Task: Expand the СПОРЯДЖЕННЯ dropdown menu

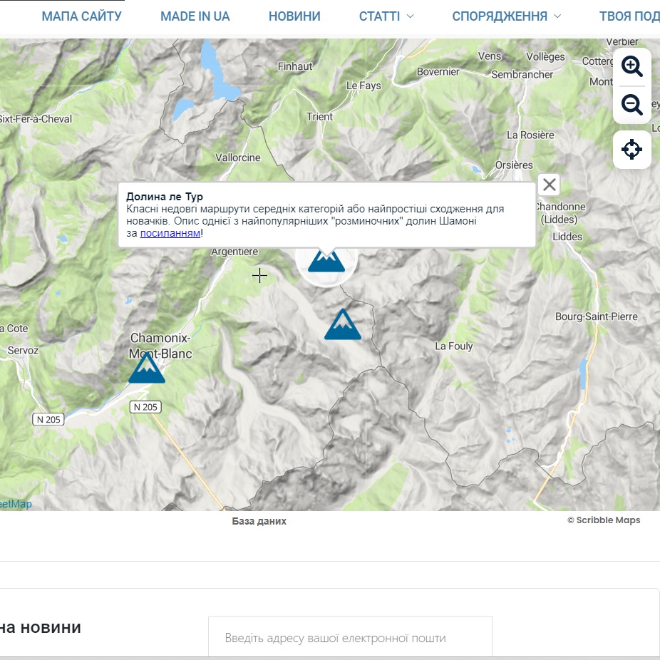Action: pos(506,16)
